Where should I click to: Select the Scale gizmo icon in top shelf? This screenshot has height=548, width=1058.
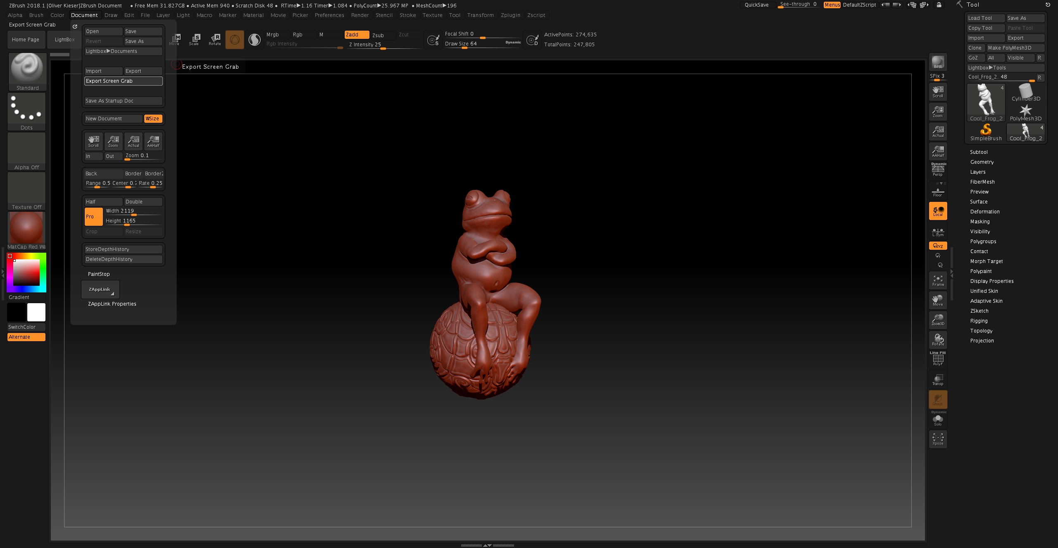click(194, 40)
